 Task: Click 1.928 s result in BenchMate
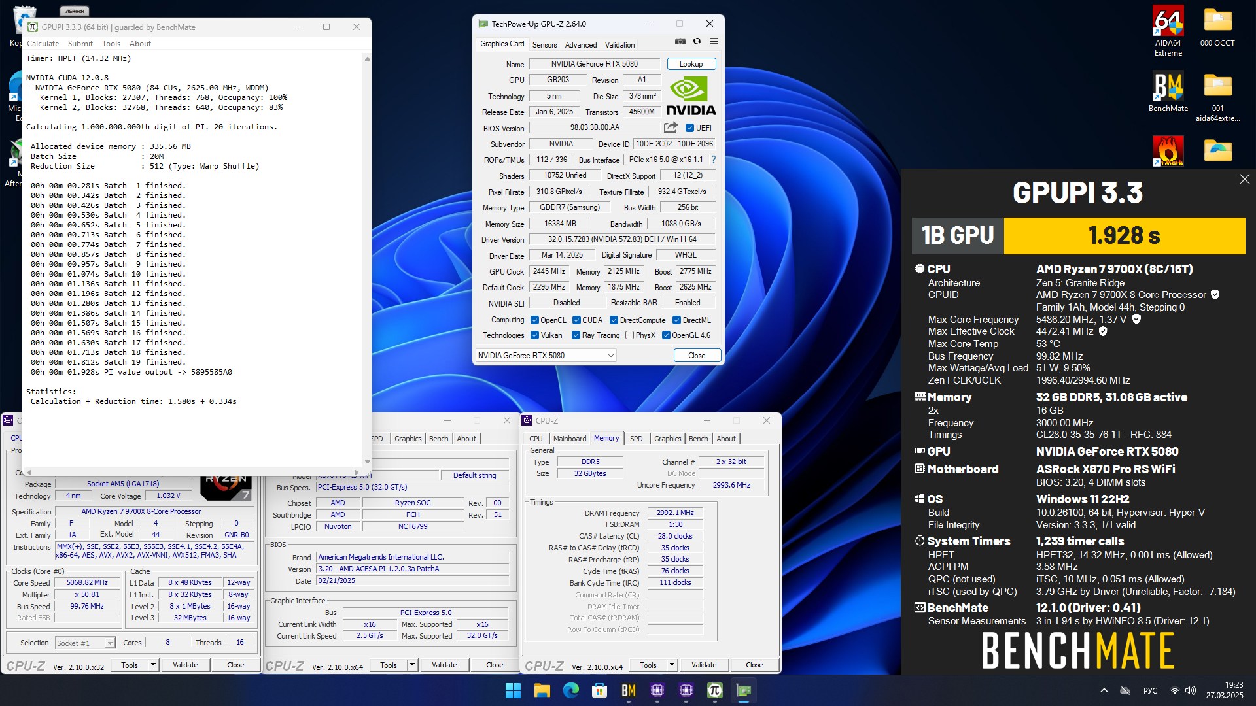point(1124,235)
